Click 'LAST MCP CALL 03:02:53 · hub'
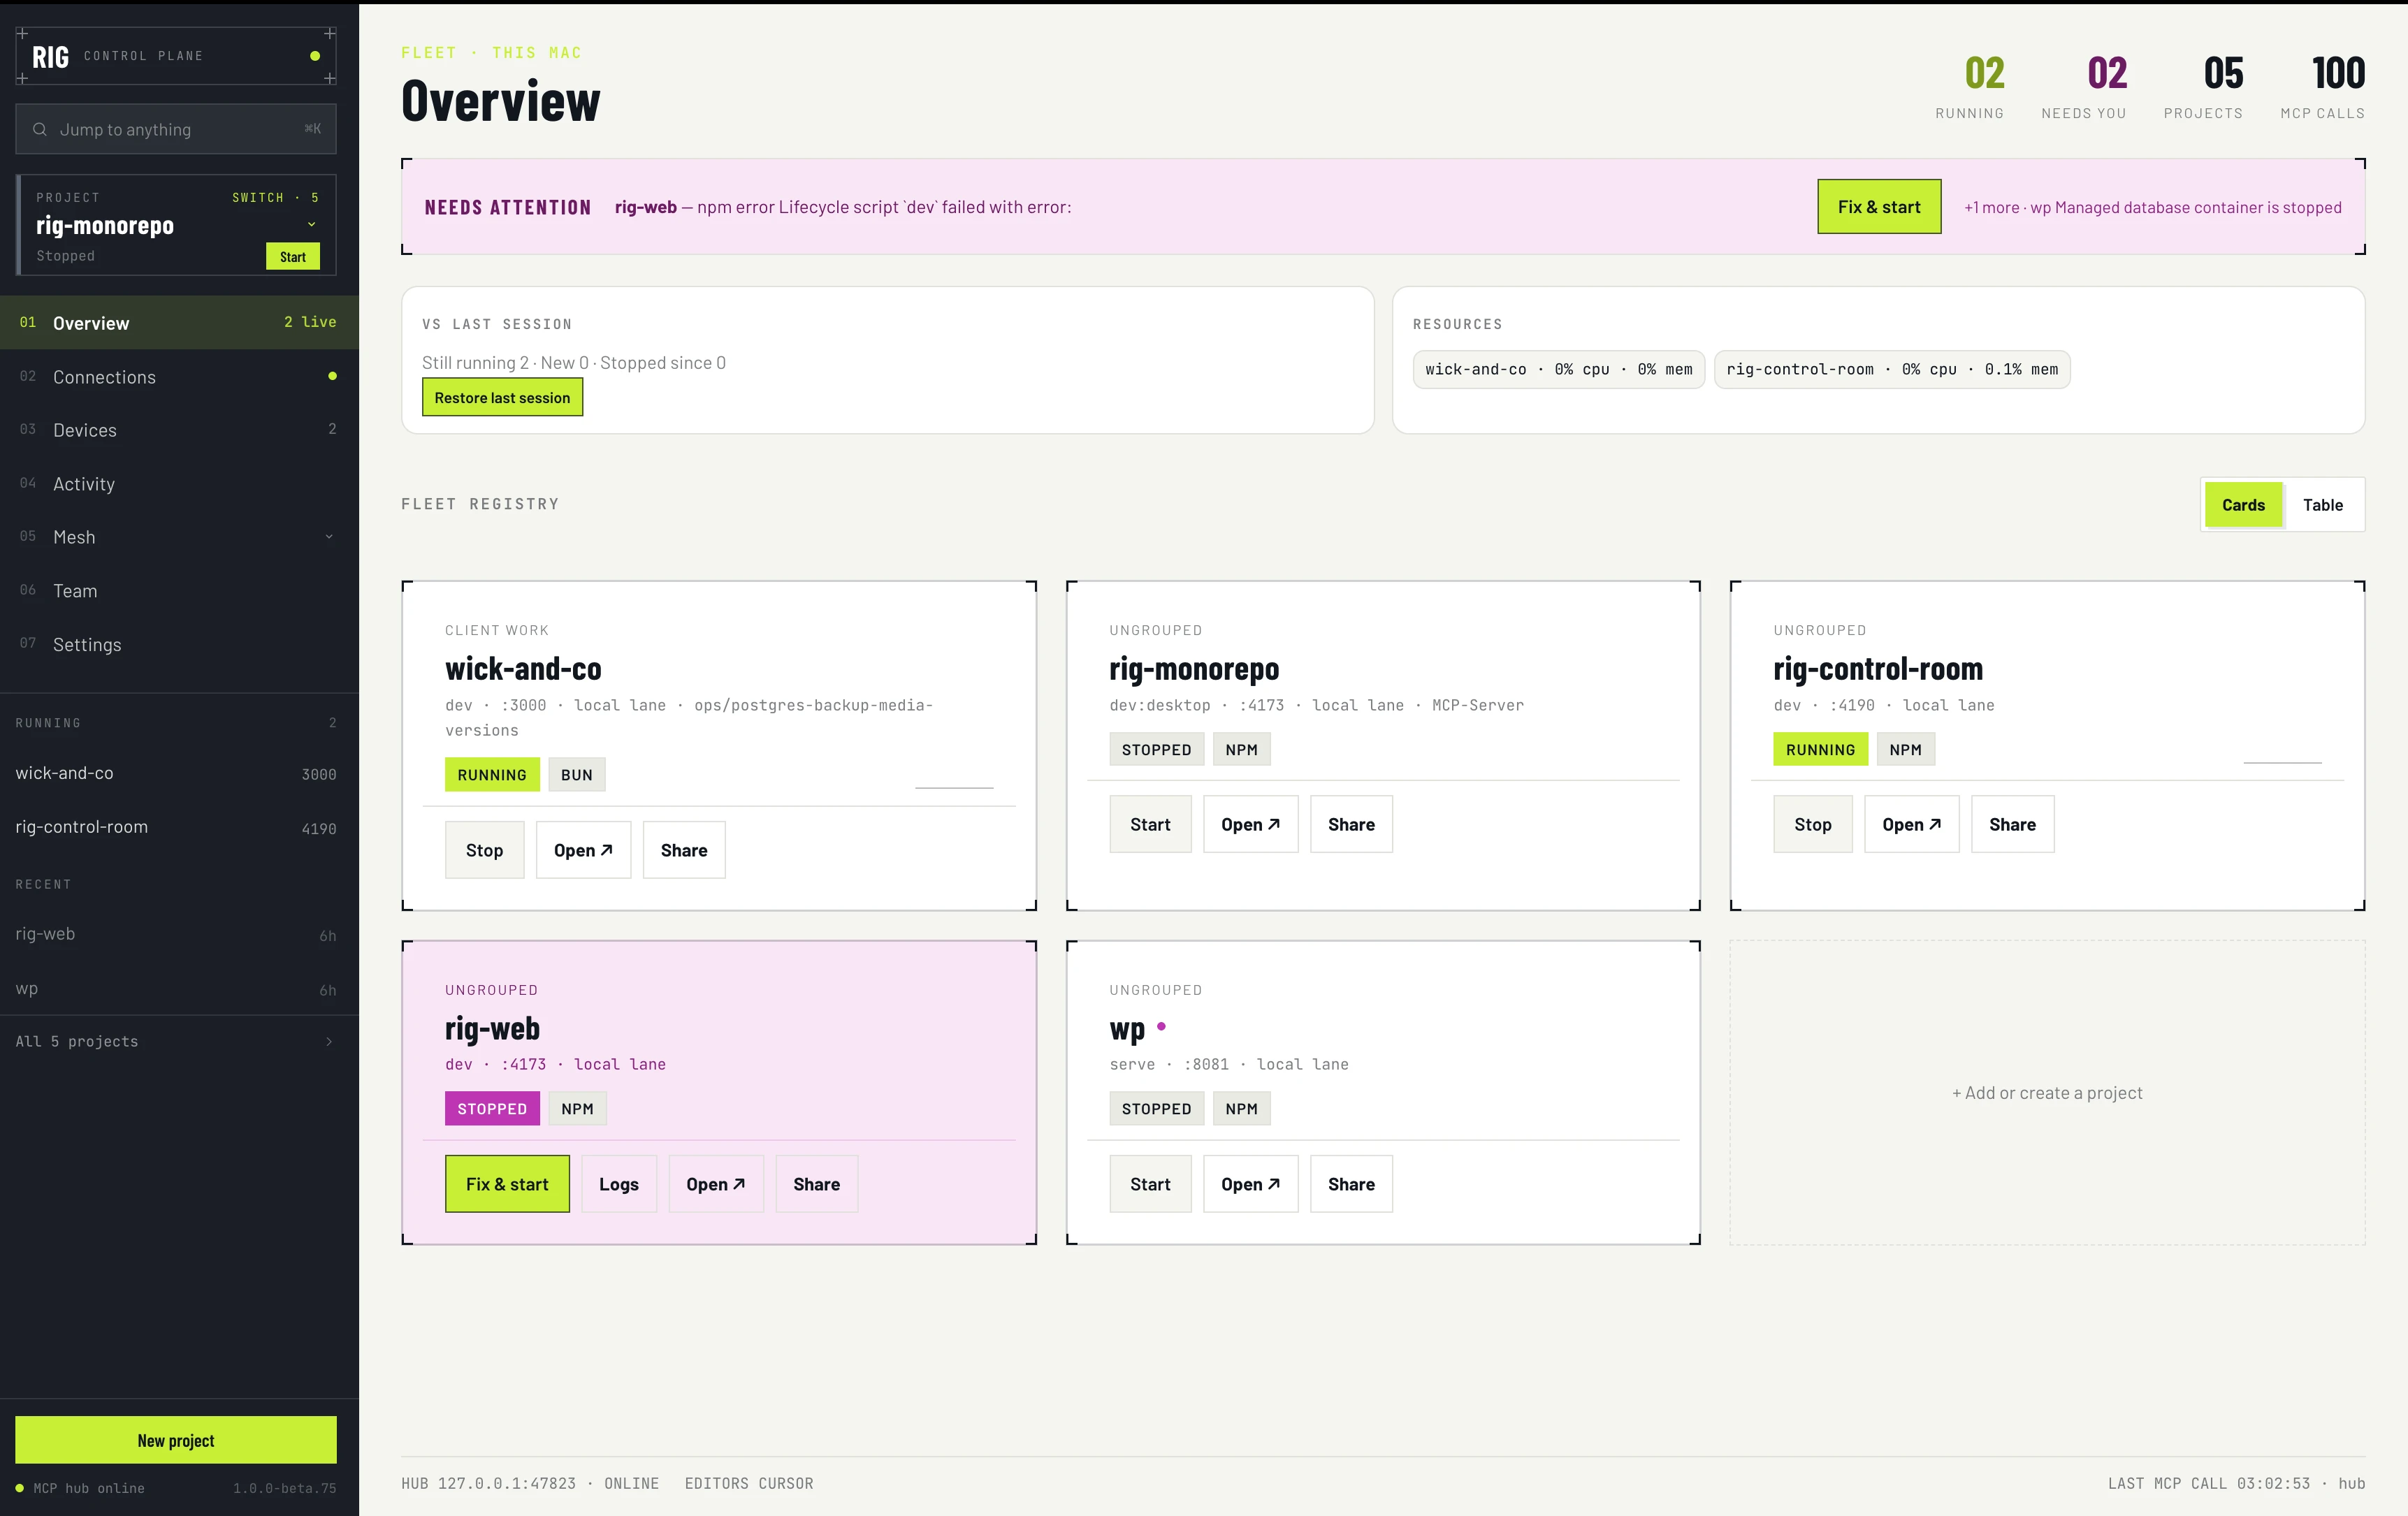This screenshot has height=1516, width=2408. (x=2236, y=1483)
